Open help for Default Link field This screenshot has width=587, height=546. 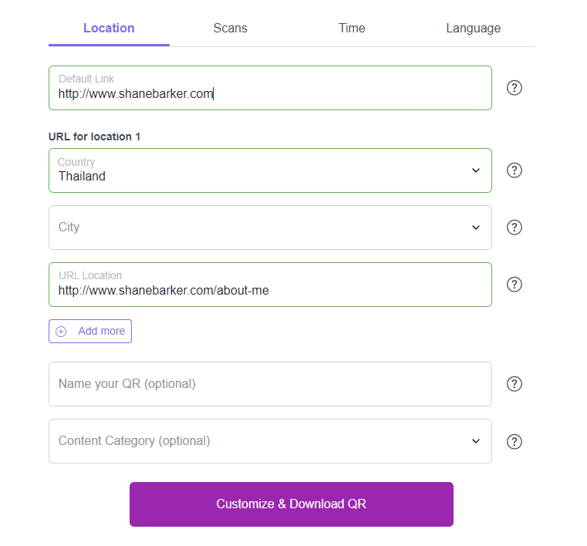[x=514, y=88]
